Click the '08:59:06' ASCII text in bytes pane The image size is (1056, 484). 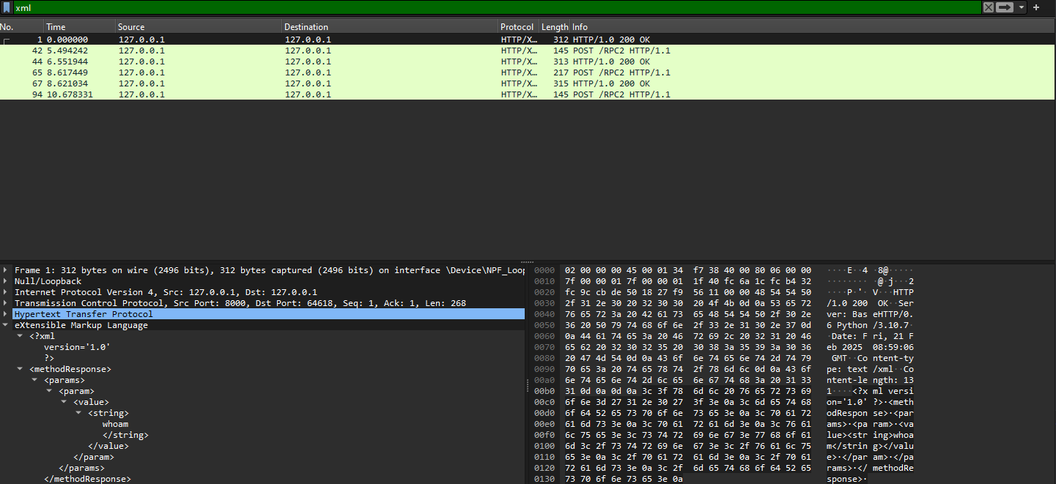coord(893,347)
